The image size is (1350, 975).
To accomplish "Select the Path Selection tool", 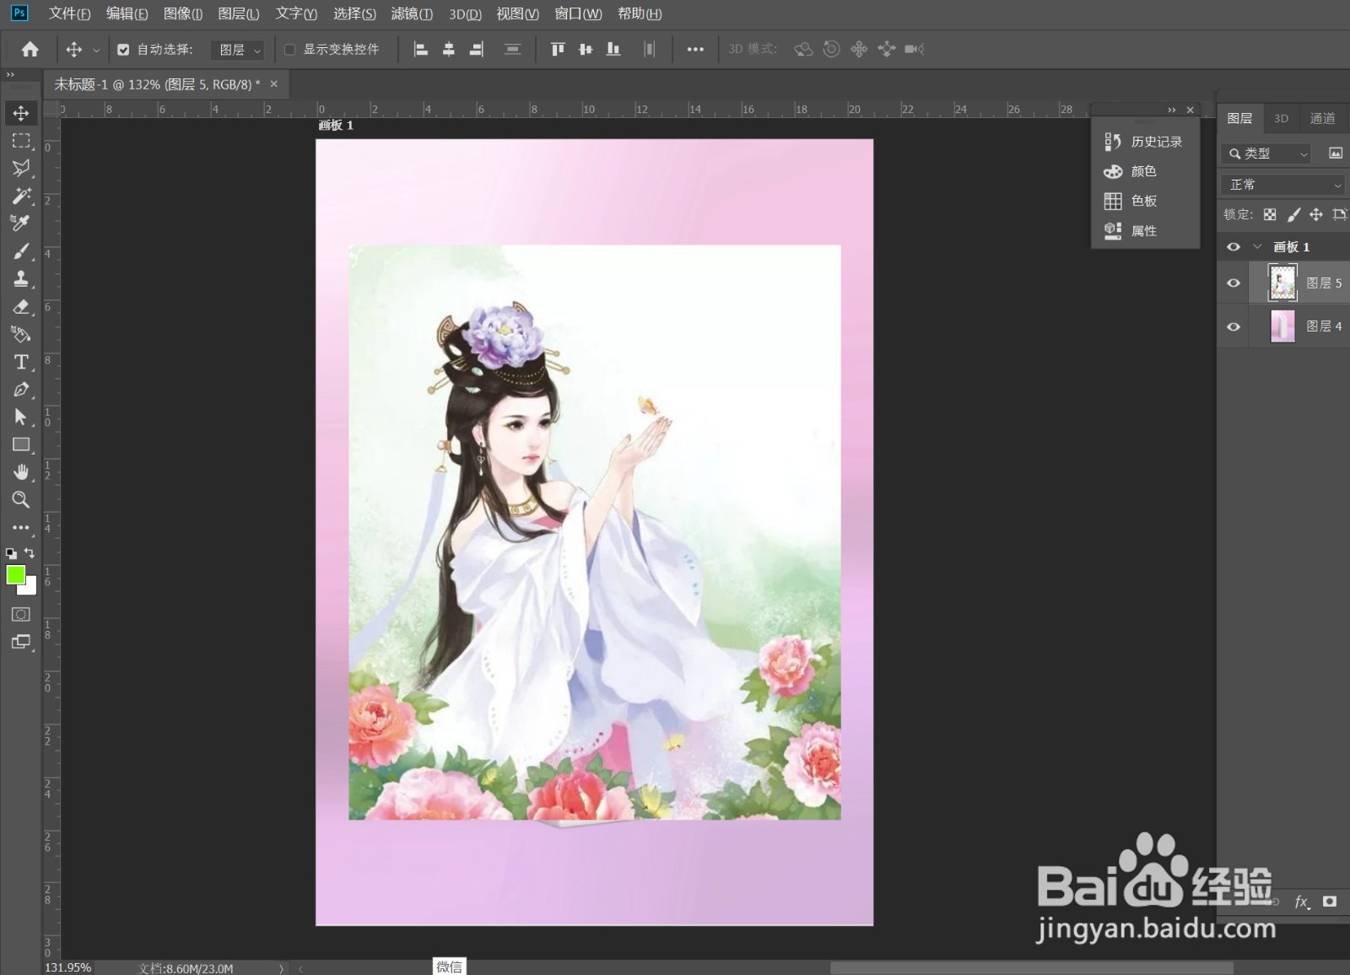I will click(x=21, y=417).
